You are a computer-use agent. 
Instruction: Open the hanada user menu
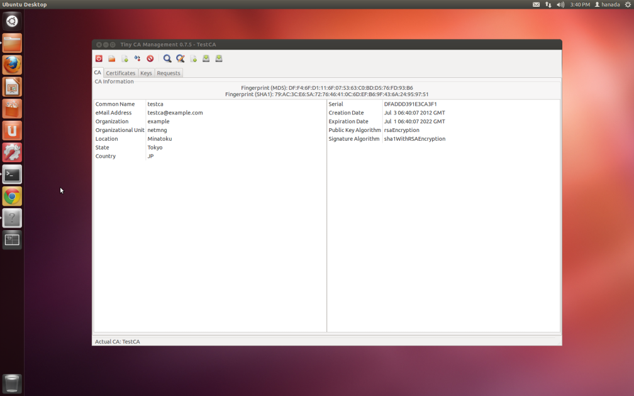coord(607,4)
